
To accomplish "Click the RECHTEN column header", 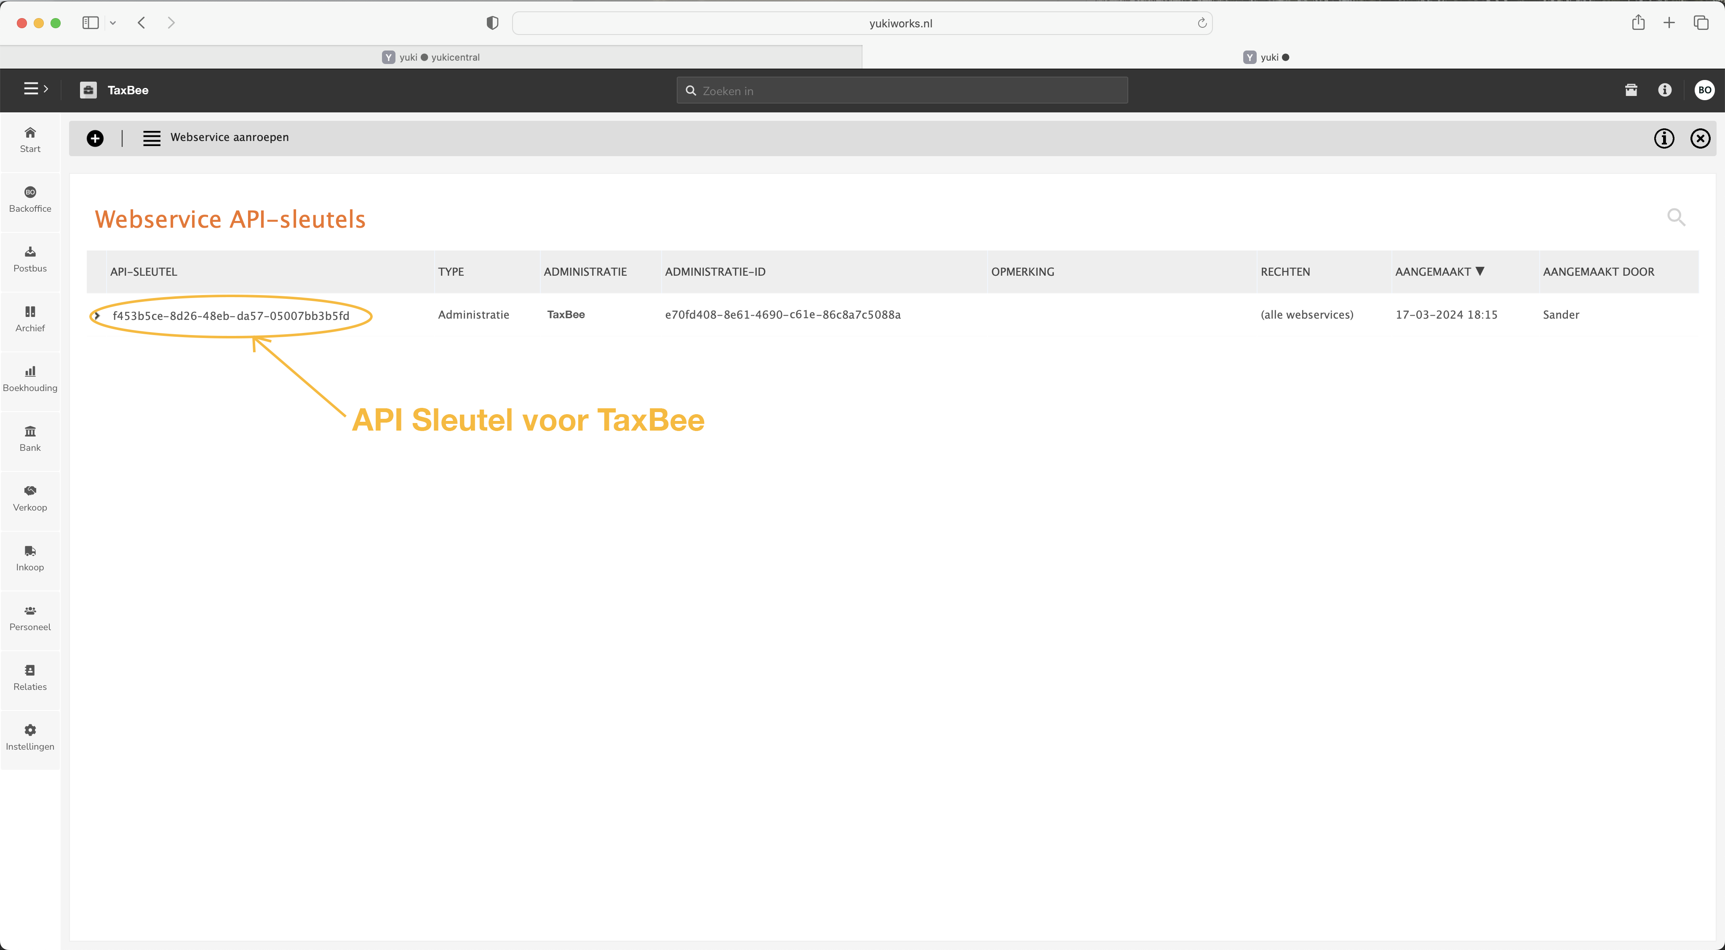I will tap(1285, 272).
